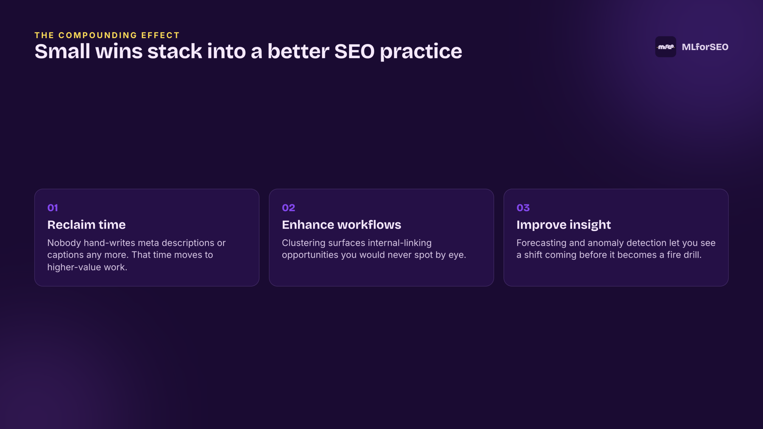Click the MLforSEO brand name text

pos(705,47)
